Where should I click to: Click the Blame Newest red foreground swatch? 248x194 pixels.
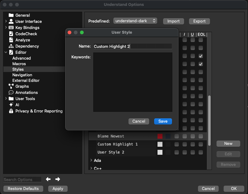point(160,136)
